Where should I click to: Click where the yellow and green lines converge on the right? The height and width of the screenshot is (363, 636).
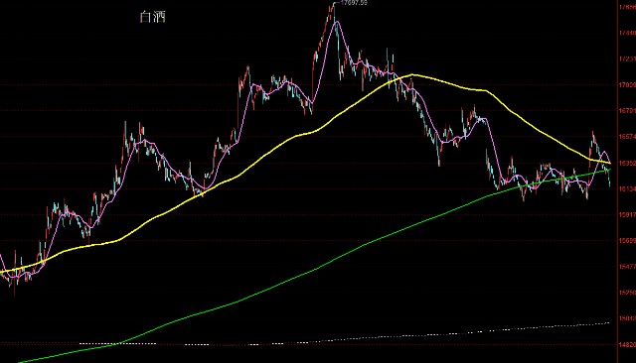[609, 167]
